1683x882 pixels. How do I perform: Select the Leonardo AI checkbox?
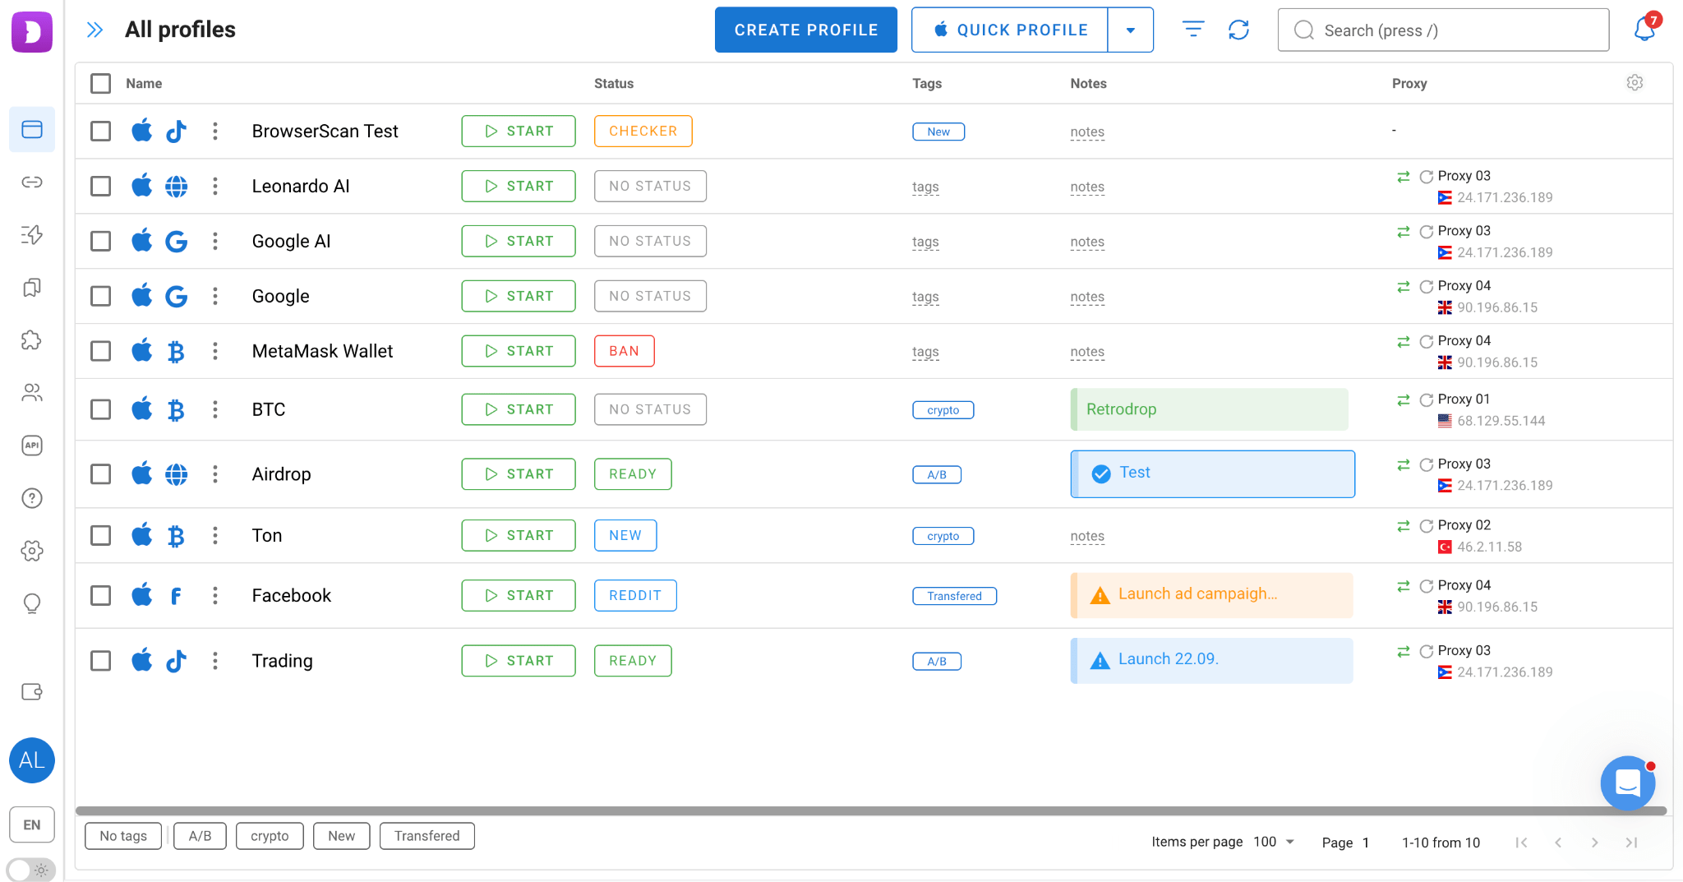100,186
